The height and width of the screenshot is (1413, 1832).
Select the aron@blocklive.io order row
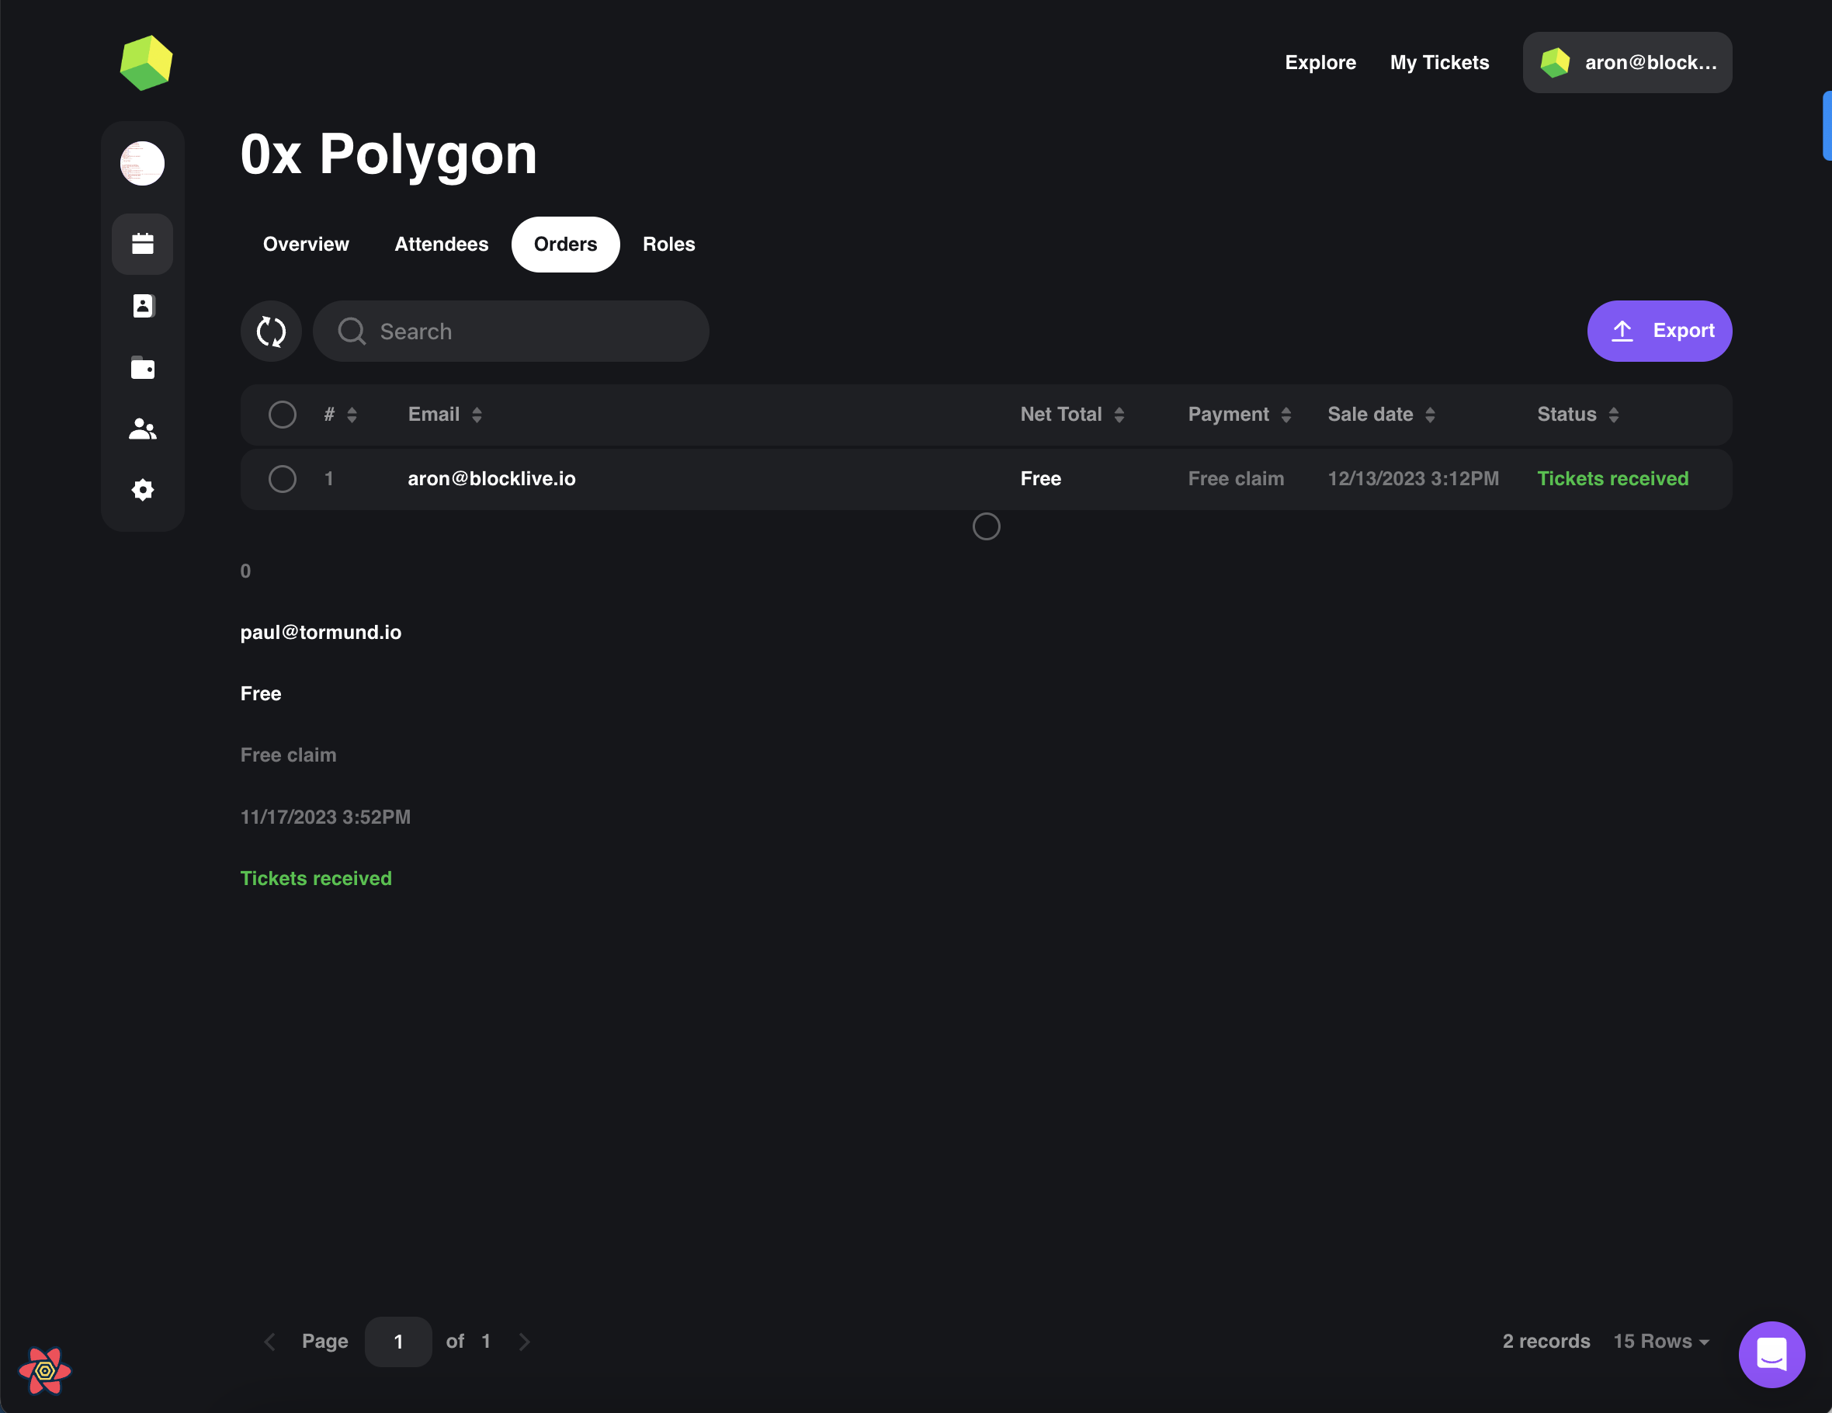pyautogui.click(x=283, y=479)
